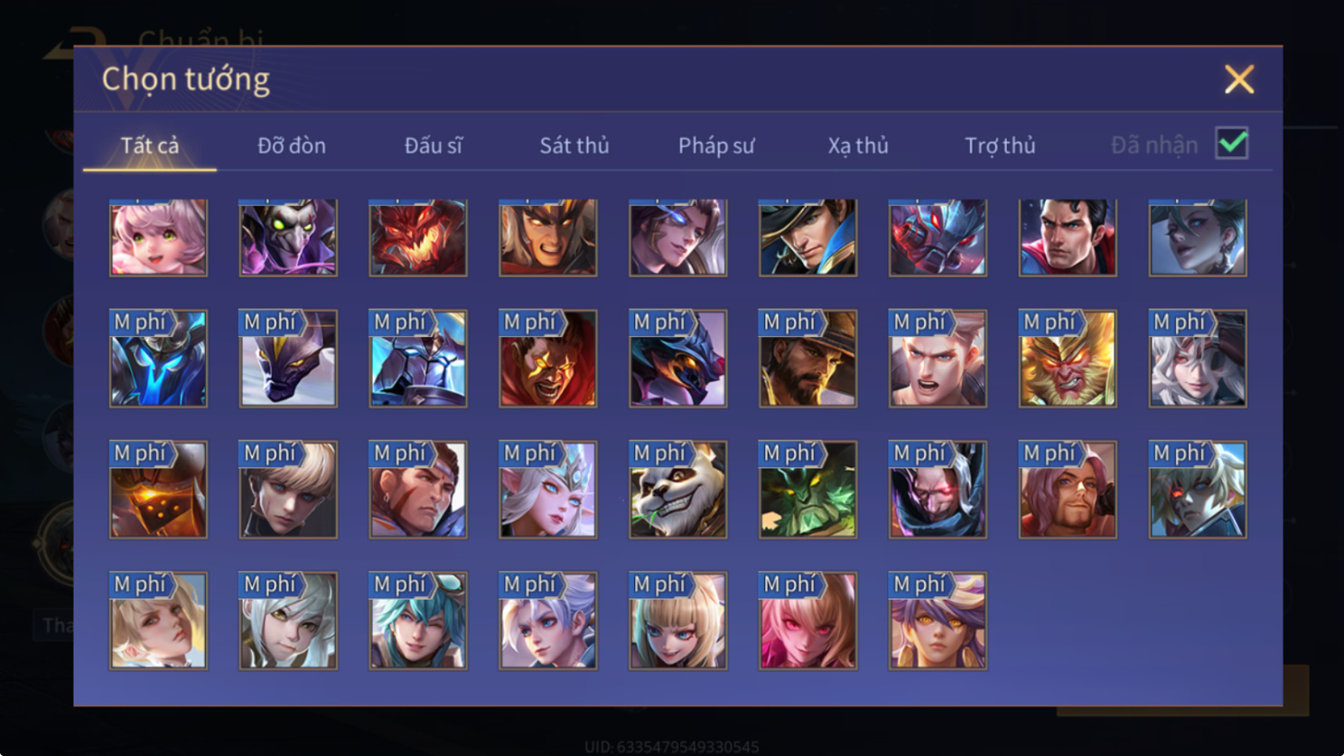Pick the purple-haired golden-eyed hero portrait
Screen dimensions: 1344x756
(938, 621)
